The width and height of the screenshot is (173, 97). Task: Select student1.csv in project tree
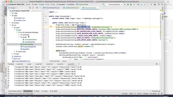pos(21,20)
